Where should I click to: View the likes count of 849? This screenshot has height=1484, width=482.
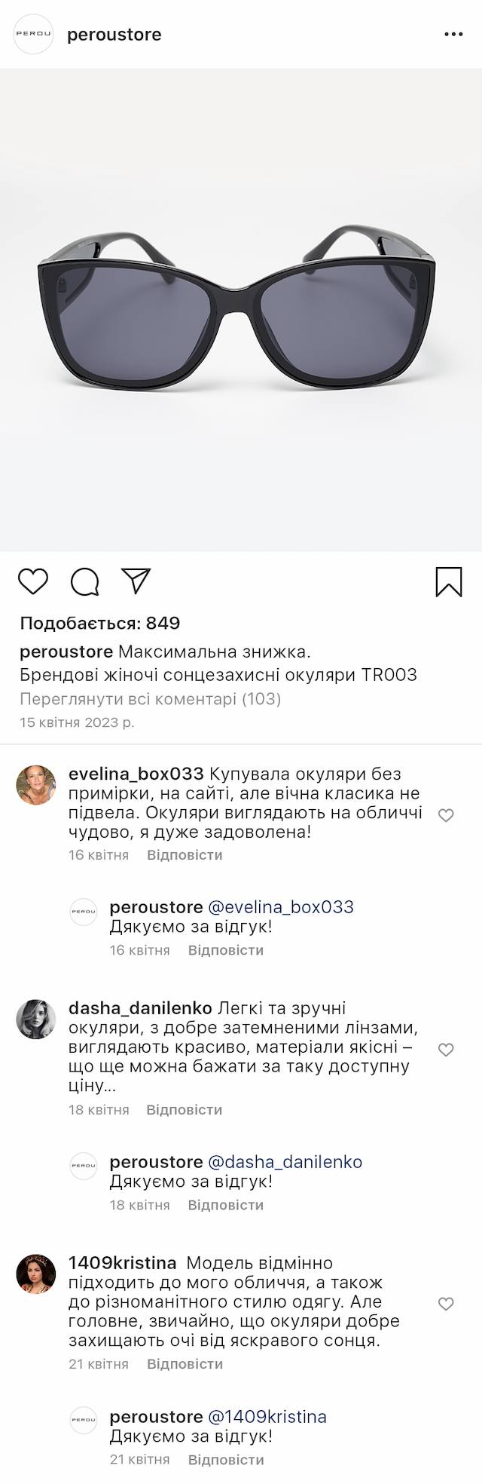tap(100, 624)
